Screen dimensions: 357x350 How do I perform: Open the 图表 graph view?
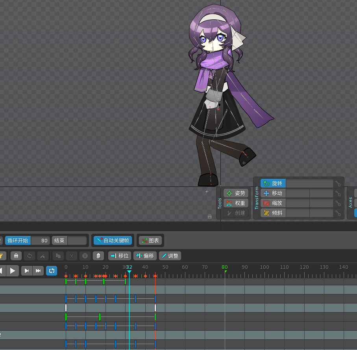coord(150,240)
